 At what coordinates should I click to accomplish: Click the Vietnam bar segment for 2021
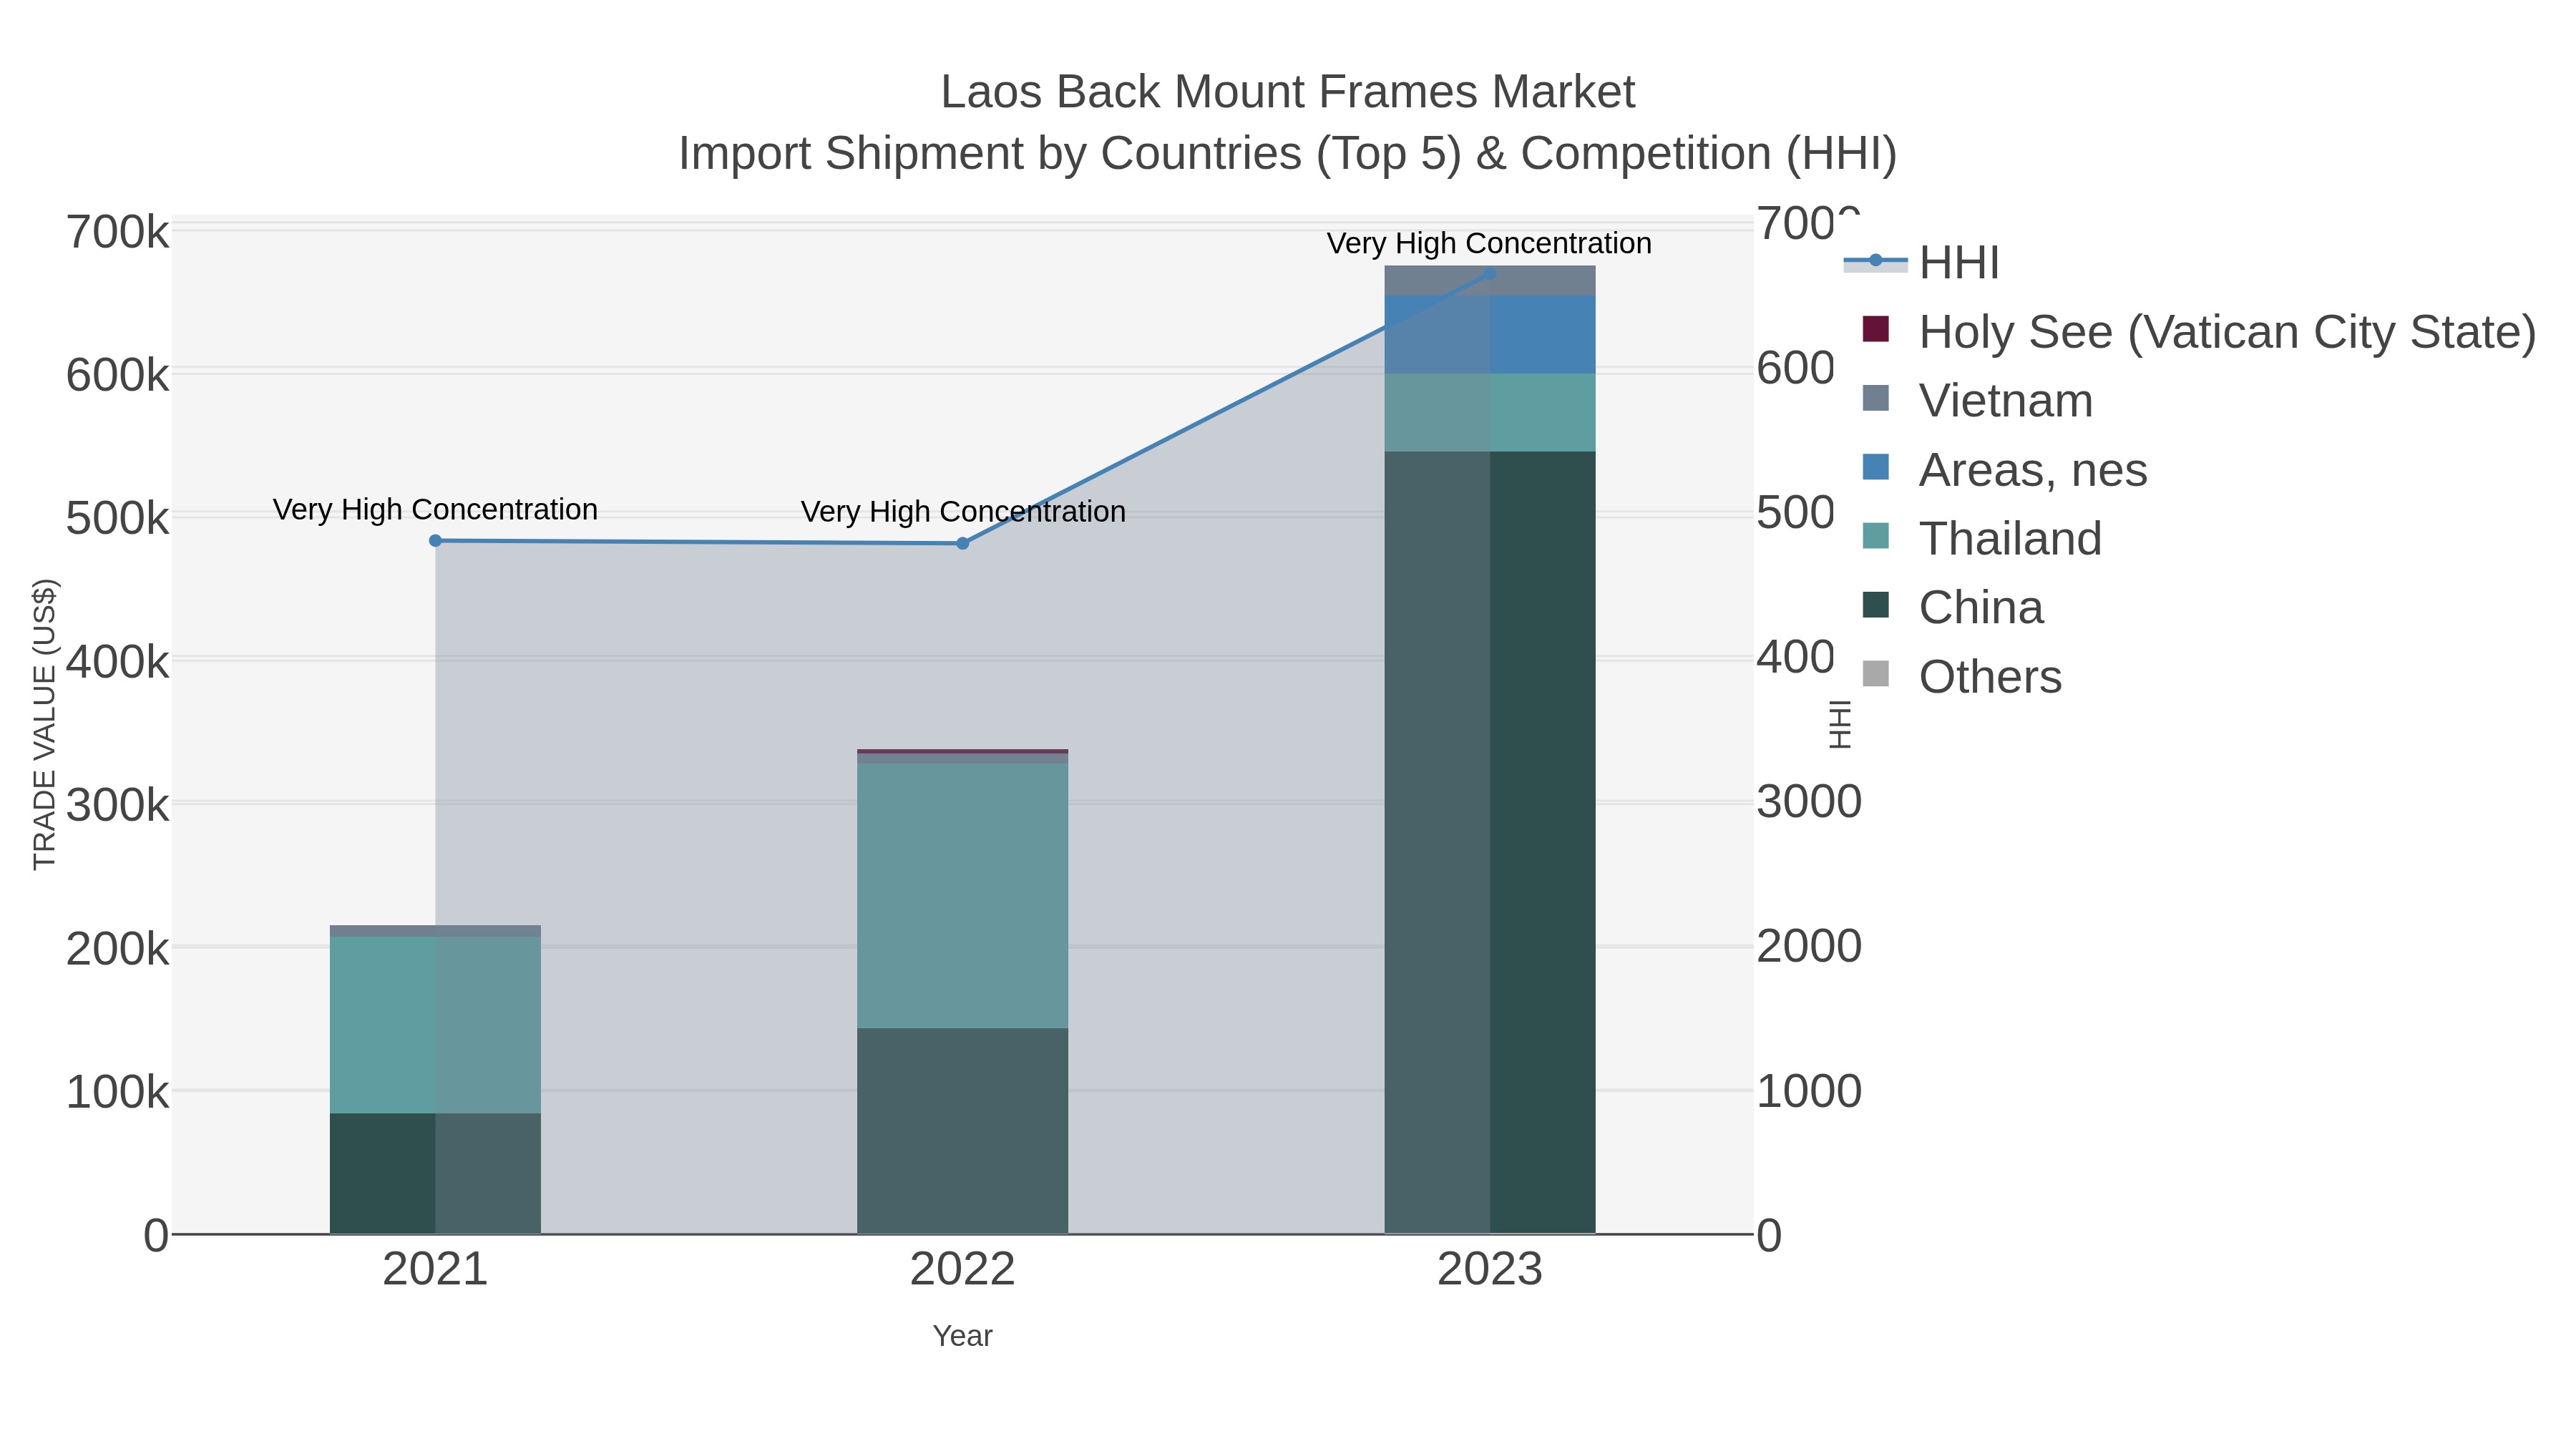435,931
